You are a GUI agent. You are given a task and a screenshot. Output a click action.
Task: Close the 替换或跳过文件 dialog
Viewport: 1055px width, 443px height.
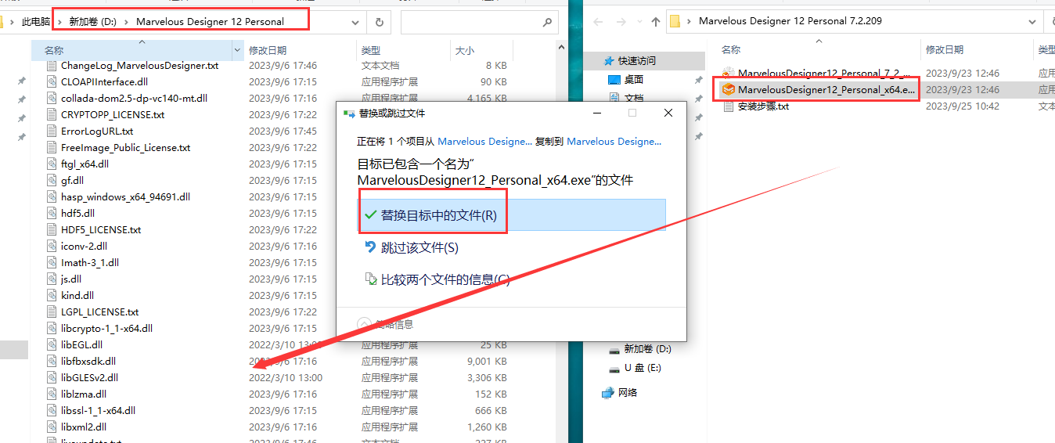[x=668, y=113]
